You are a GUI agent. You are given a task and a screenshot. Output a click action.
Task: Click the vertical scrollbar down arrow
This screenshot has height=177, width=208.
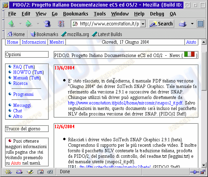[204, 165]
